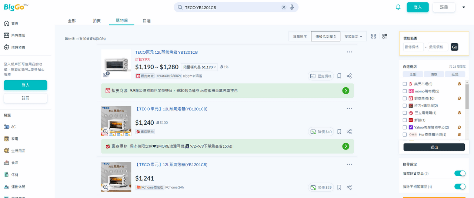Switch to grid view layout
The height and width of the screenshot is (198, 474).
(373, 36)
